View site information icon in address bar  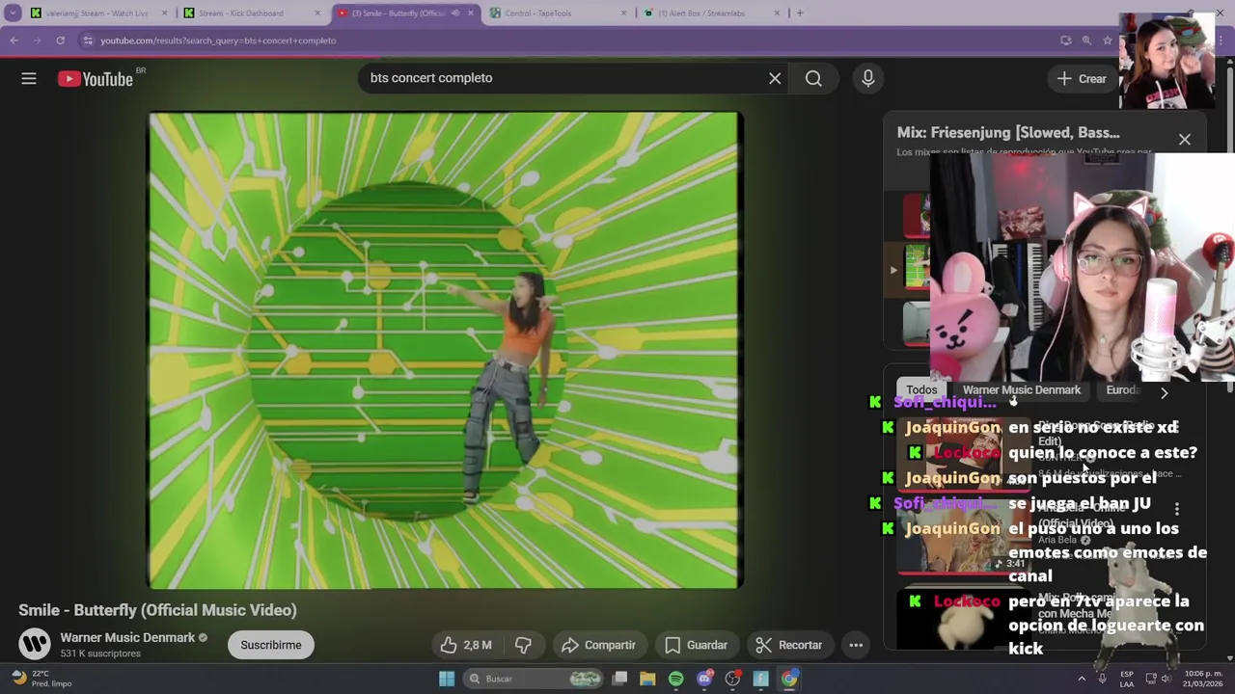pyautogui.click(x=88, y=40)
